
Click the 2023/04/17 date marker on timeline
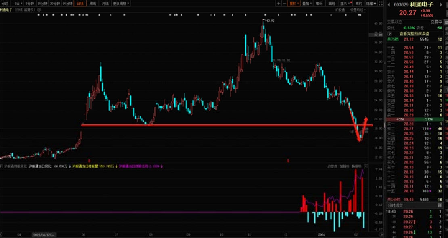click(44, 234)
